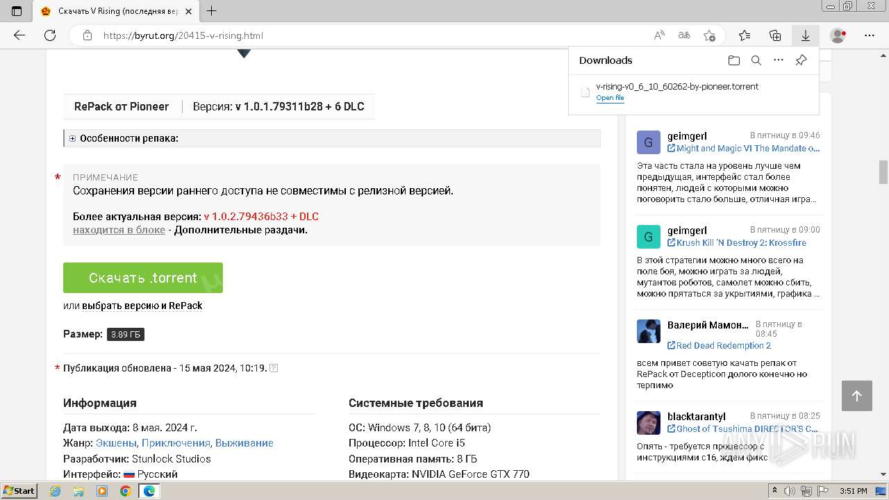
Task: Click the publication update help icon
Action: [274, 368]
